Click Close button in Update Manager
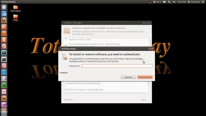Viewport: 206px width, 116px height. click(144, 99)
